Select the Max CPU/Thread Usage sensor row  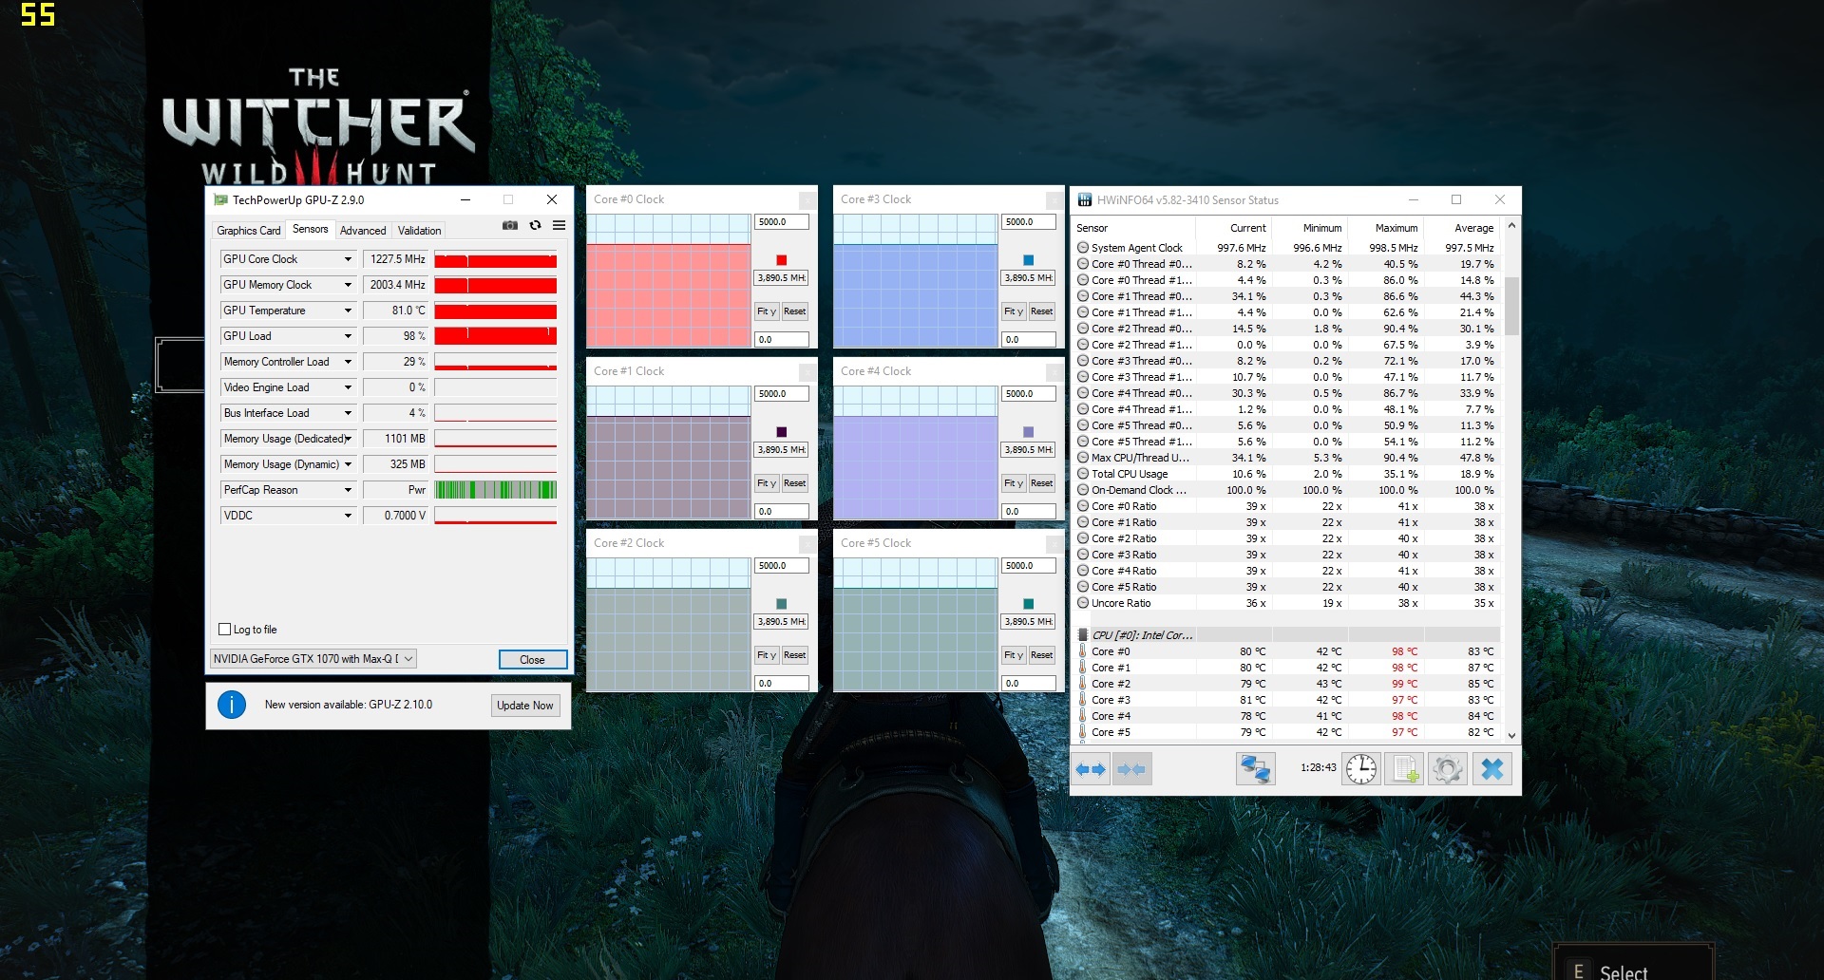tap(1287, 458)
